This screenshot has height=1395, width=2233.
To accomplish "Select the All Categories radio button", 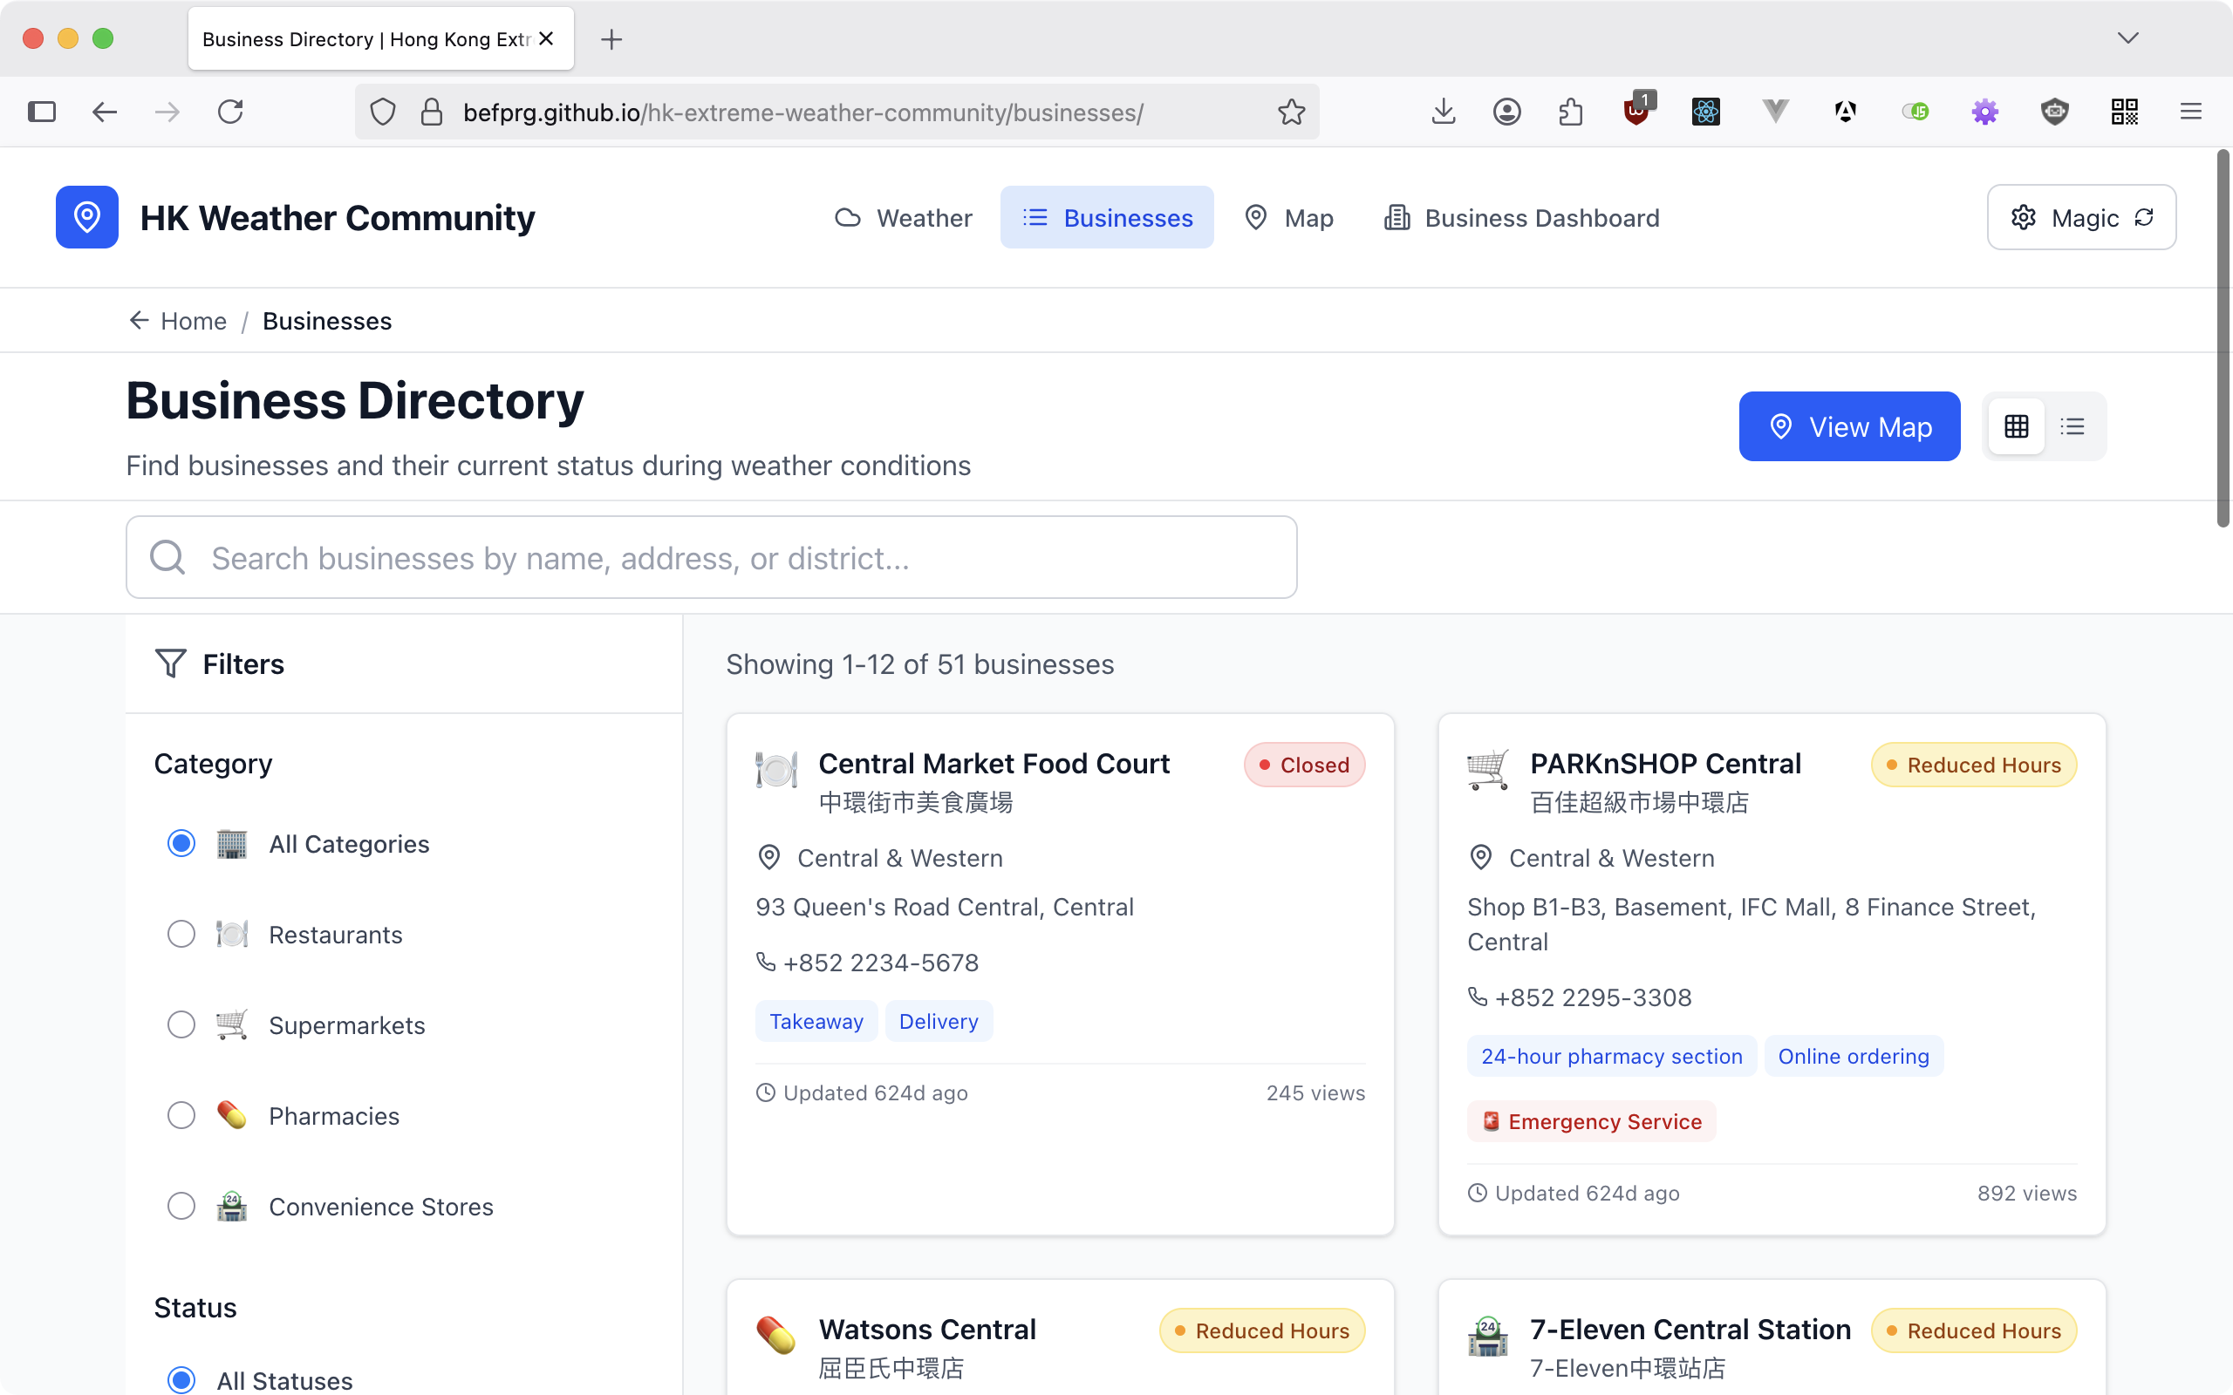I will click(x=181, y=842).
